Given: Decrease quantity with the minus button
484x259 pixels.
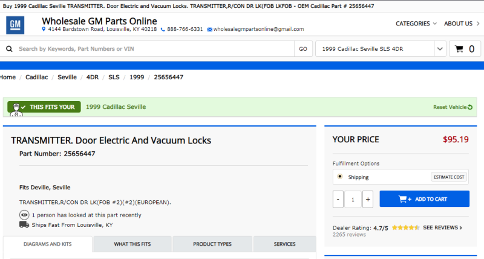Looking at the screenshot, I should pos(338,200).
